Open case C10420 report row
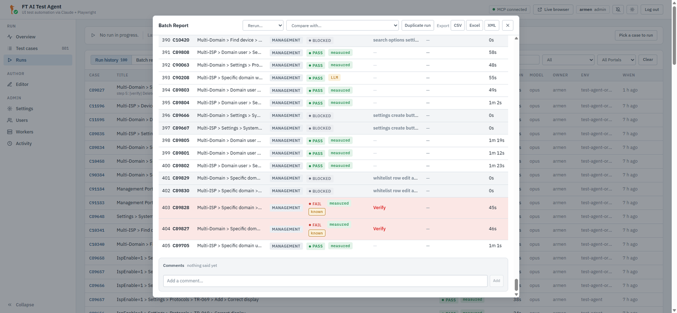 coord(333,40)
